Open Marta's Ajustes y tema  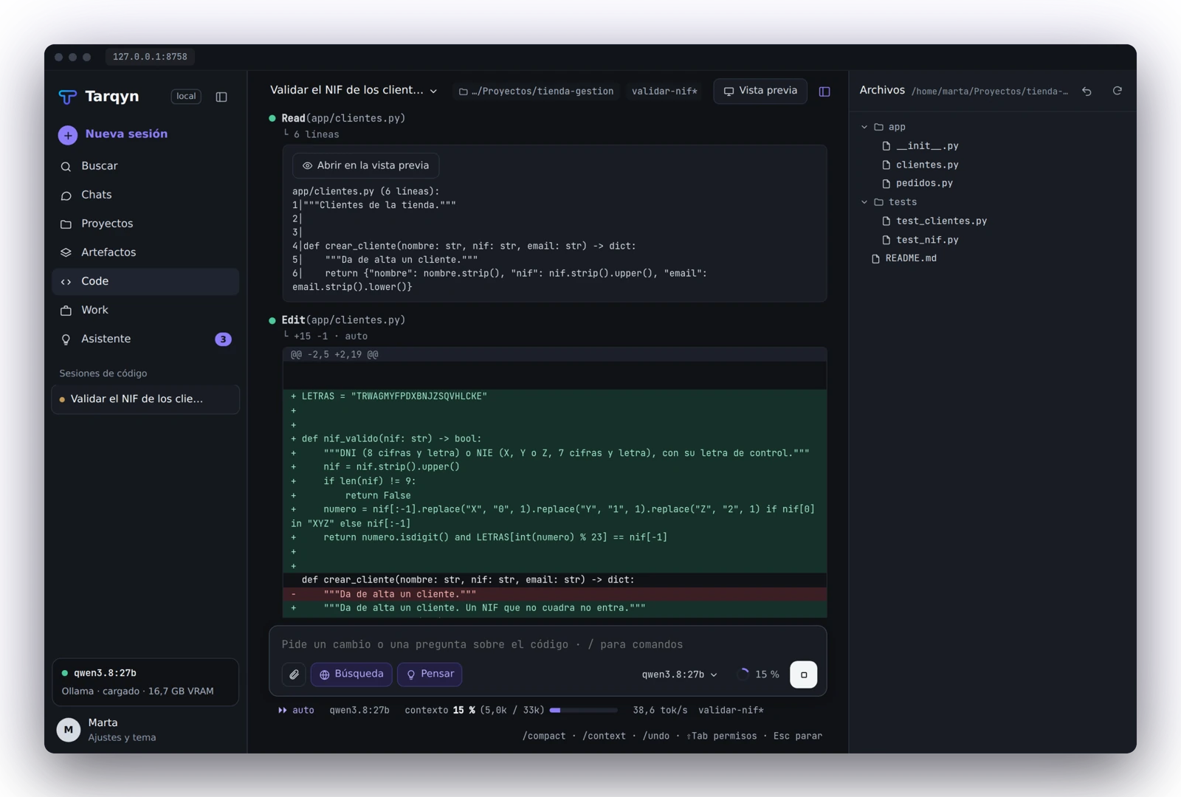click(145, 730)
